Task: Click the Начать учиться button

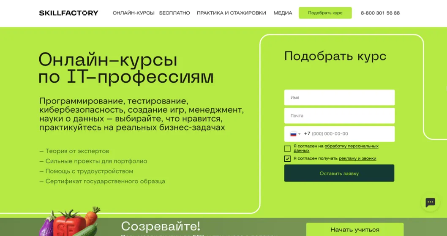Action: coord(354,230)
